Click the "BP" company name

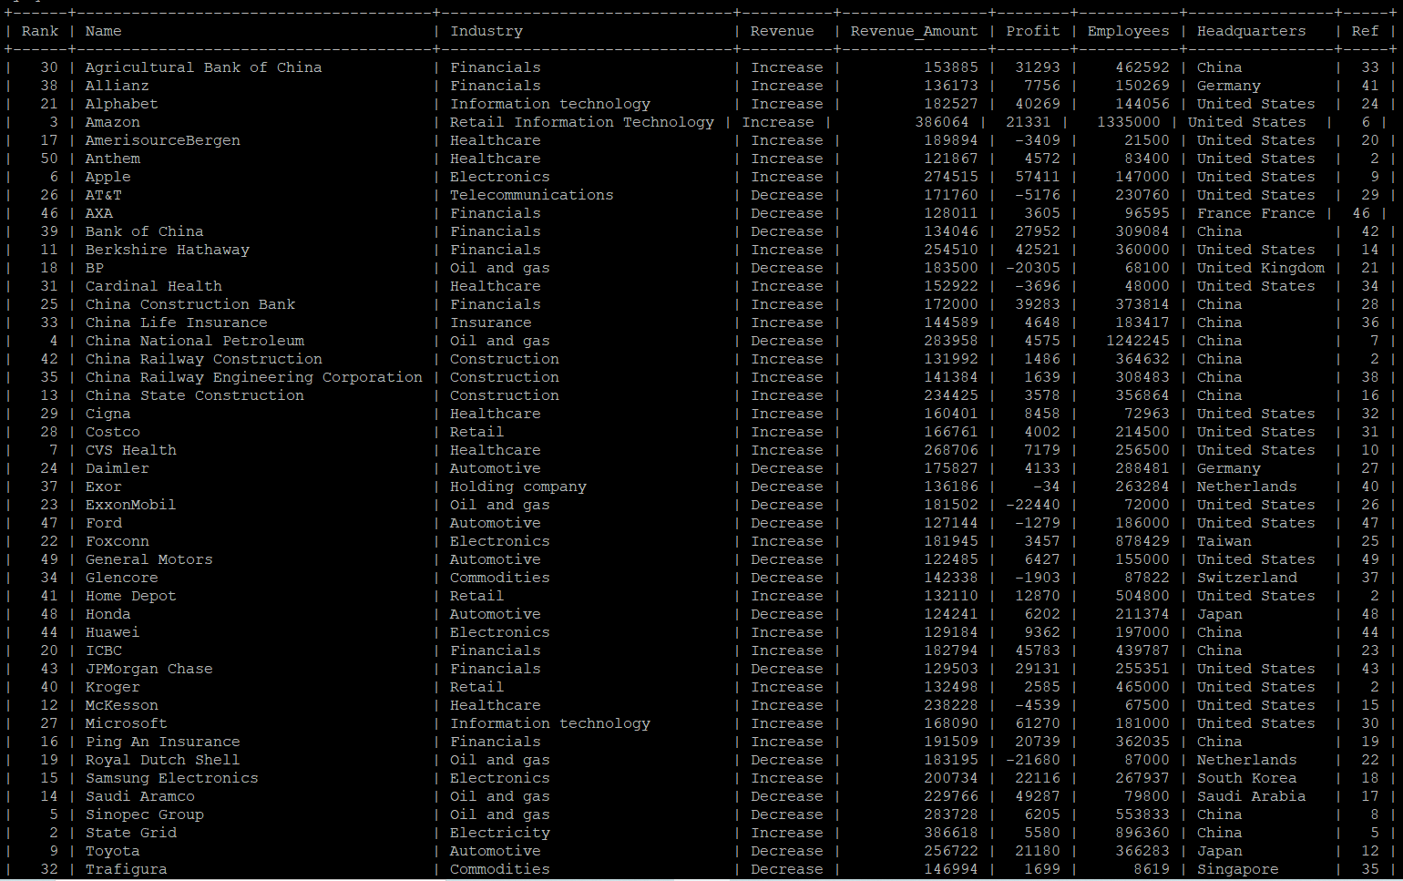click(94, 268)
